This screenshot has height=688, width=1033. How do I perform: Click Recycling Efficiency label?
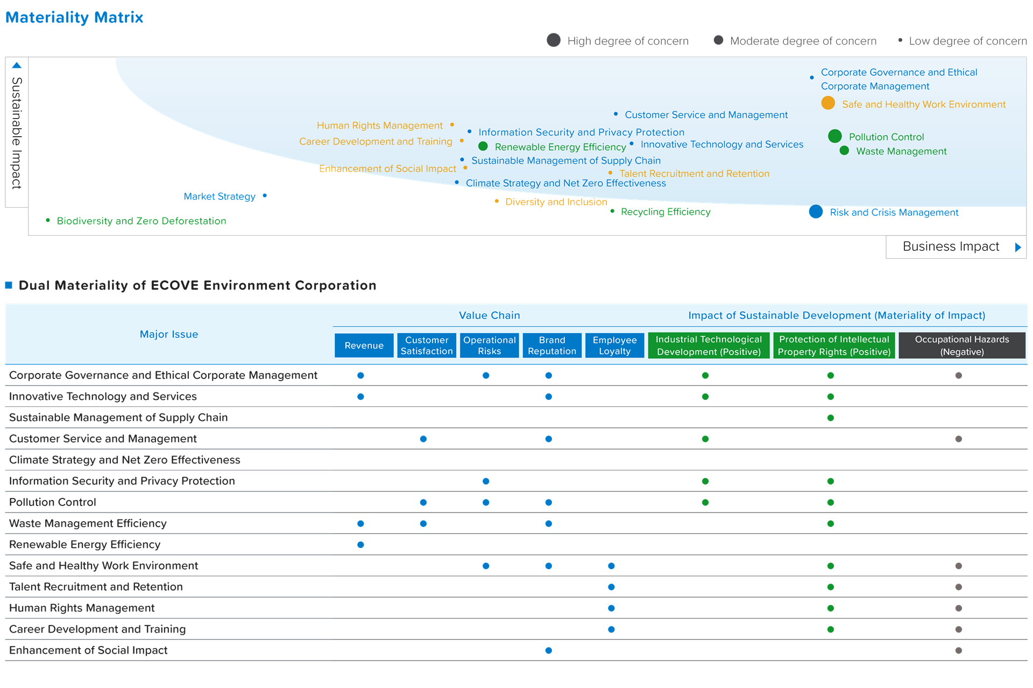[666, 212]
